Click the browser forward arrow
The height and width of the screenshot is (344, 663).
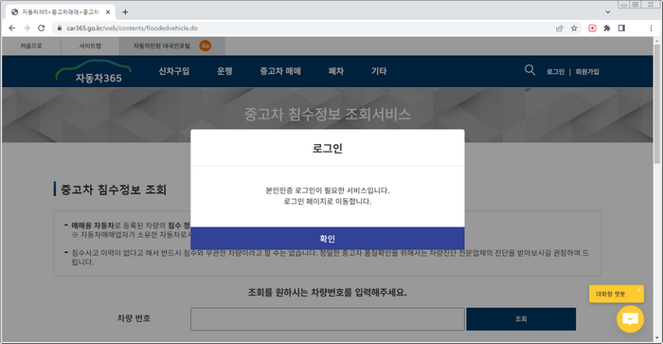27,27
